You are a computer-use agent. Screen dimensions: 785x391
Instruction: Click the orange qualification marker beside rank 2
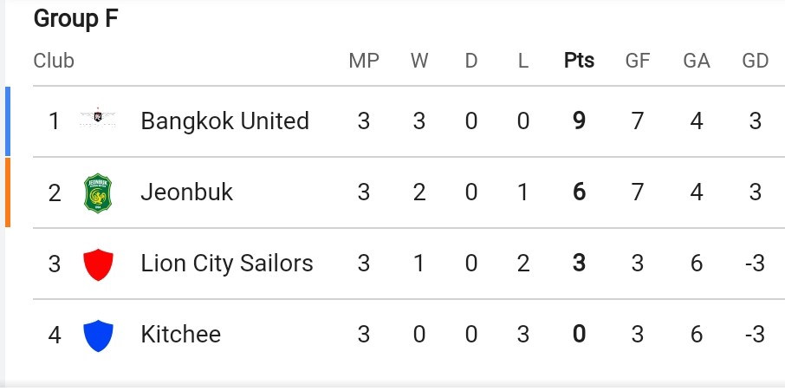[x=8, y=192]
